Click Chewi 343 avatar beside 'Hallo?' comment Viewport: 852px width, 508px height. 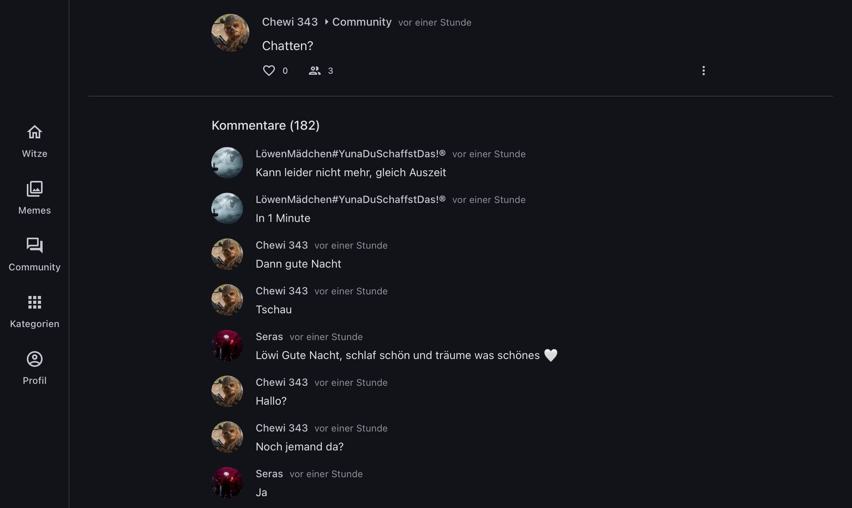[x=227, y=391]
